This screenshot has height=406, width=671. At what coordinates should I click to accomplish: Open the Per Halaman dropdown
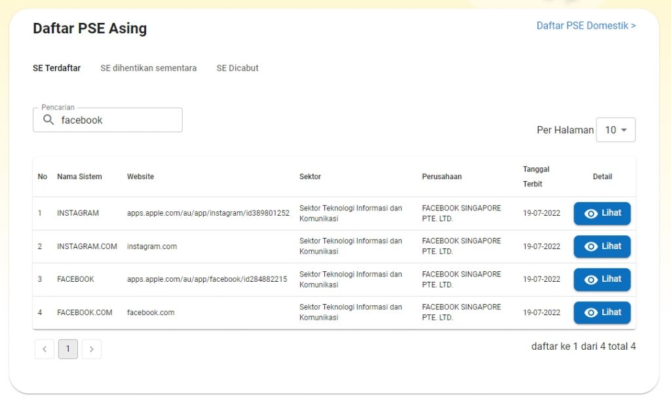615,130
